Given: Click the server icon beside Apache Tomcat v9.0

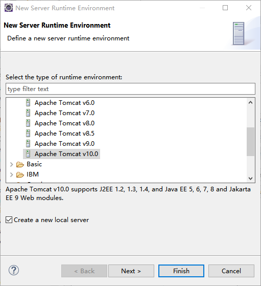Looking at the screenshot, I should tap(28, 144).
